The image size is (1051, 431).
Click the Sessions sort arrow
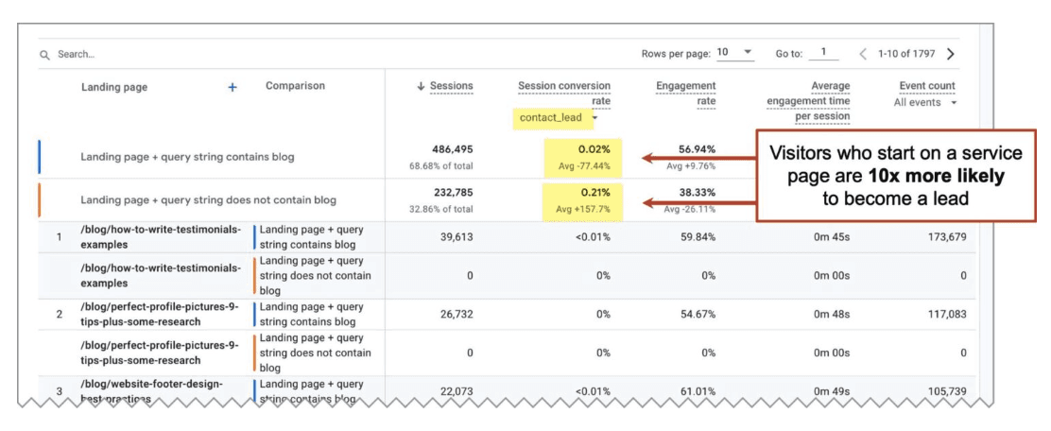click(421, 86)
